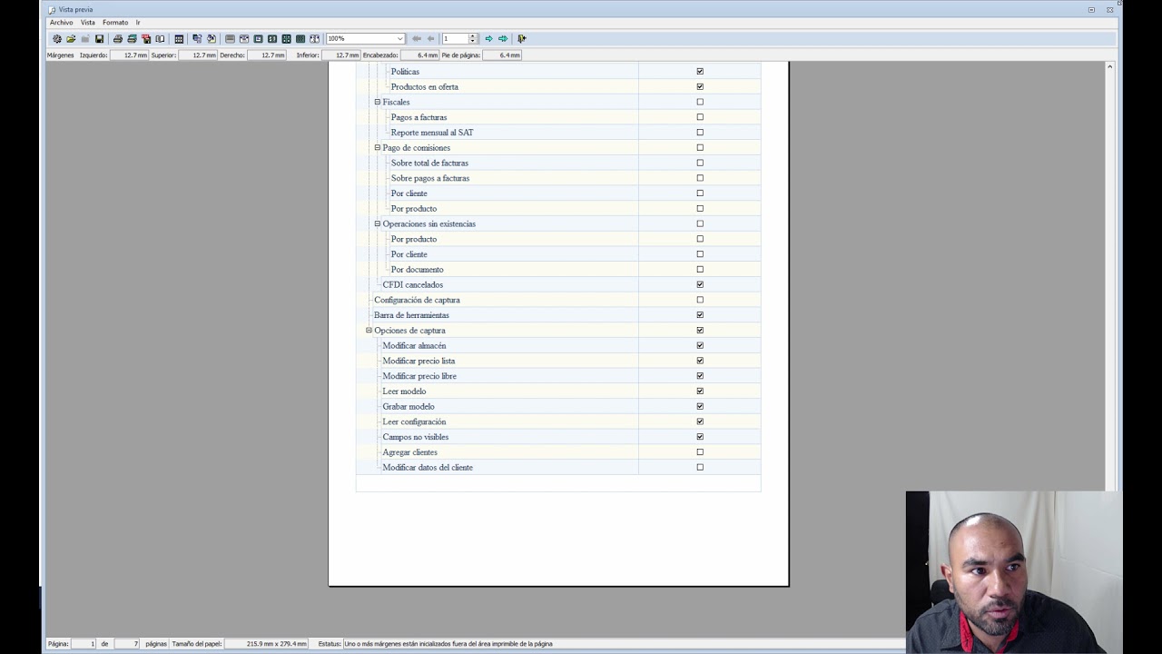Viewport: 1162px width, 654px height.
Task: Go to first page arrow icon
Action: [417, 39]
